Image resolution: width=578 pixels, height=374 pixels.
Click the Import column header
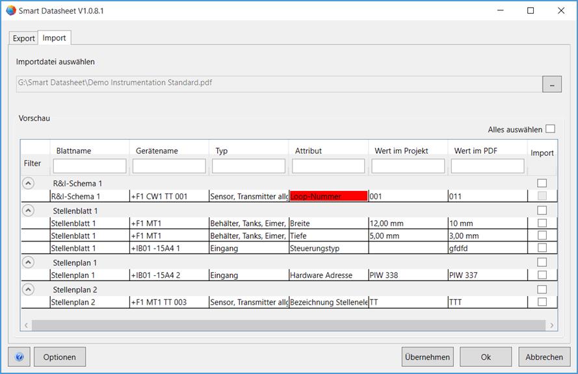pos(542,153)
